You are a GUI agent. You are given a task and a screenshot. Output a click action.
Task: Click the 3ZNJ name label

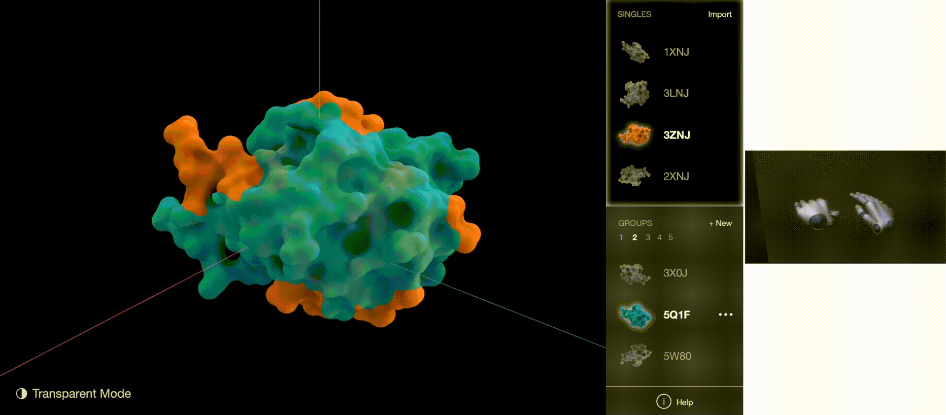click(676, 135)
